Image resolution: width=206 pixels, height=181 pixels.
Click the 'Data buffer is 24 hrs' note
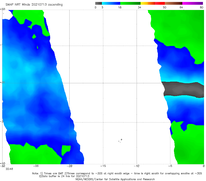coord(64,176)
